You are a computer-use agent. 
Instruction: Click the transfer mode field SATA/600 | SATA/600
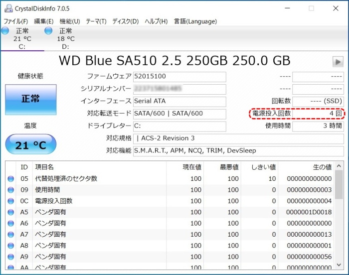point(179,114)
